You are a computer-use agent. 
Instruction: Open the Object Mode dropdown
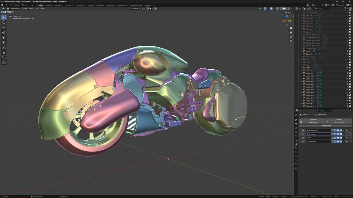(14, 9)
